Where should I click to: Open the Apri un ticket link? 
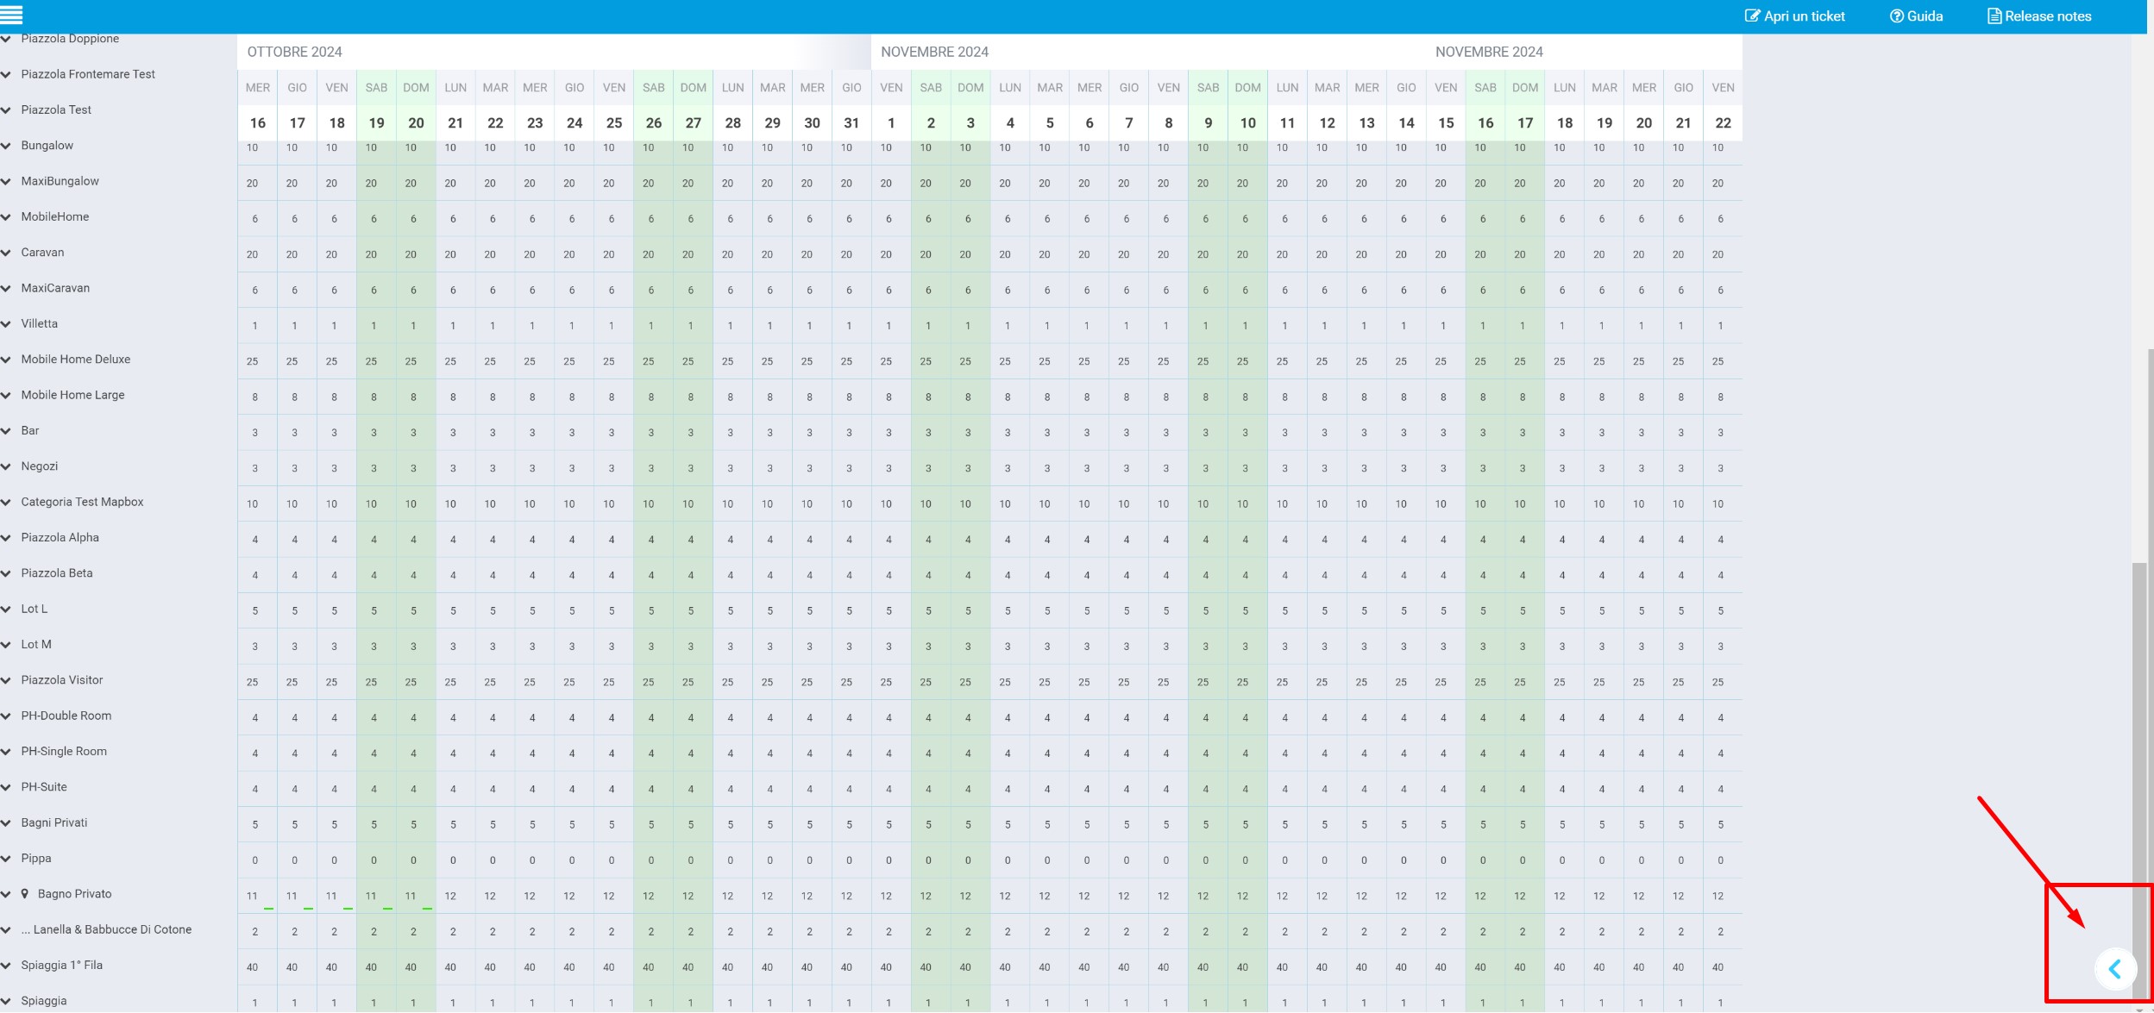[x=1804, y=16]
